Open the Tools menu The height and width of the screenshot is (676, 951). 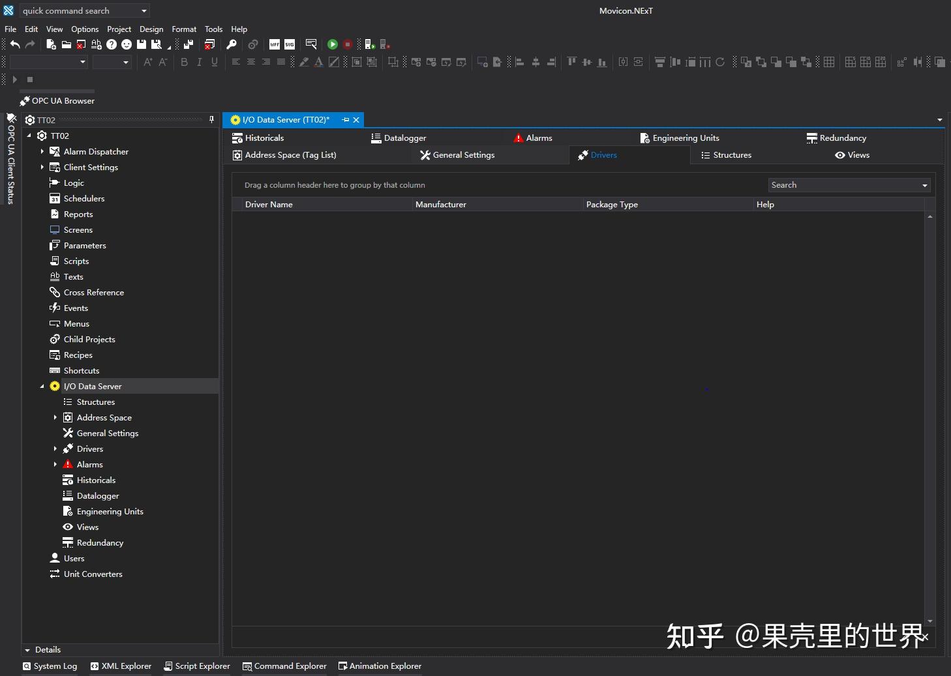213,29
